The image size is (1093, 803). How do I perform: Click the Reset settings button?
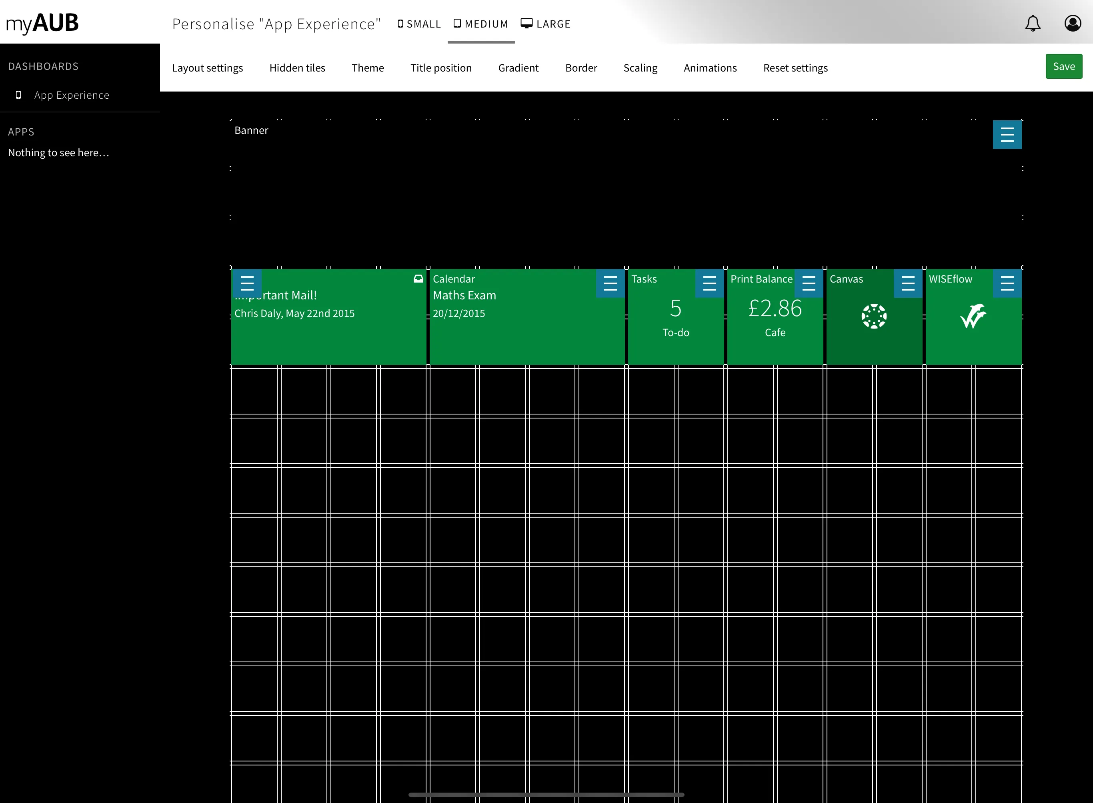click(x=795, y=68)
